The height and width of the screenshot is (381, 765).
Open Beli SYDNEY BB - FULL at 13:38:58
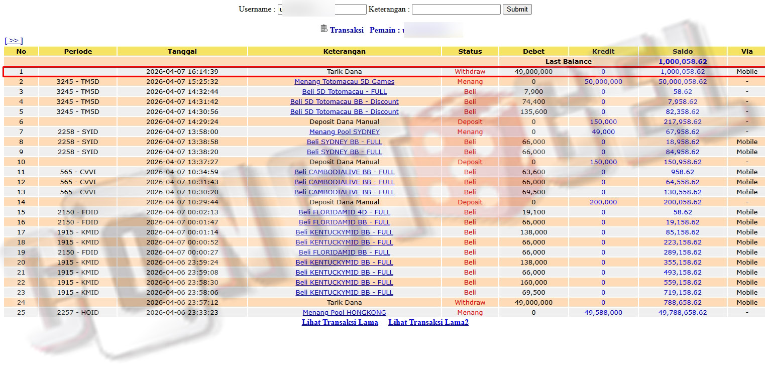coord(345,142)
